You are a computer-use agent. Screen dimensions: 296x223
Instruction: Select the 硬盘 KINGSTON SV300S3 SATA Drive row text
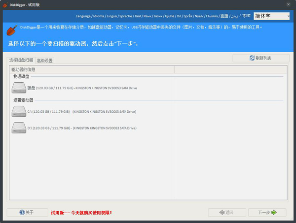point(82,88)
